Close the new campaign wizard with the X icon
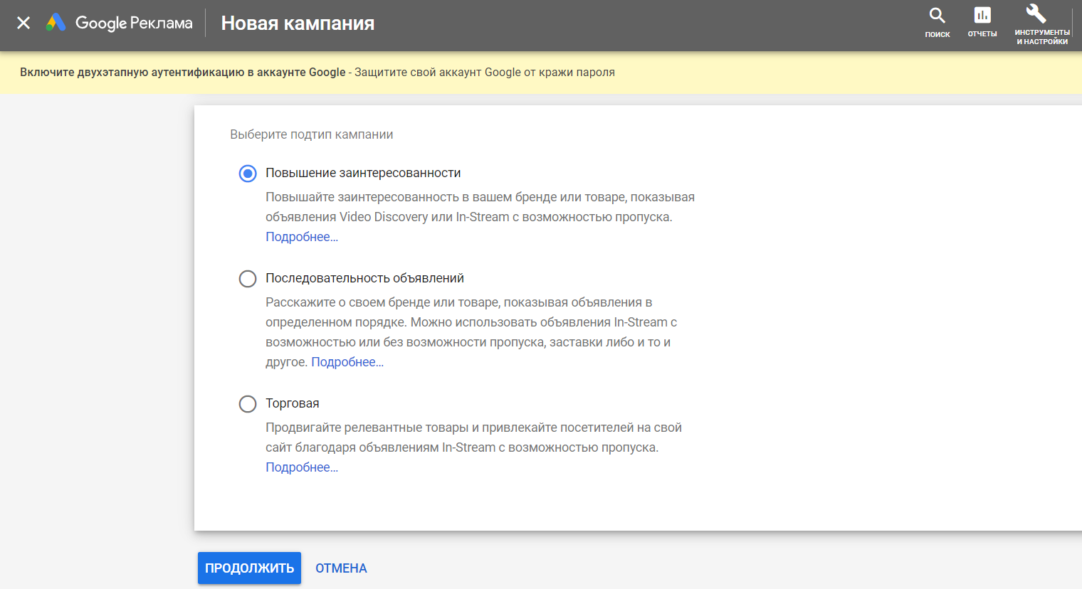This screenshot has height=589, width=1082. 23,23
